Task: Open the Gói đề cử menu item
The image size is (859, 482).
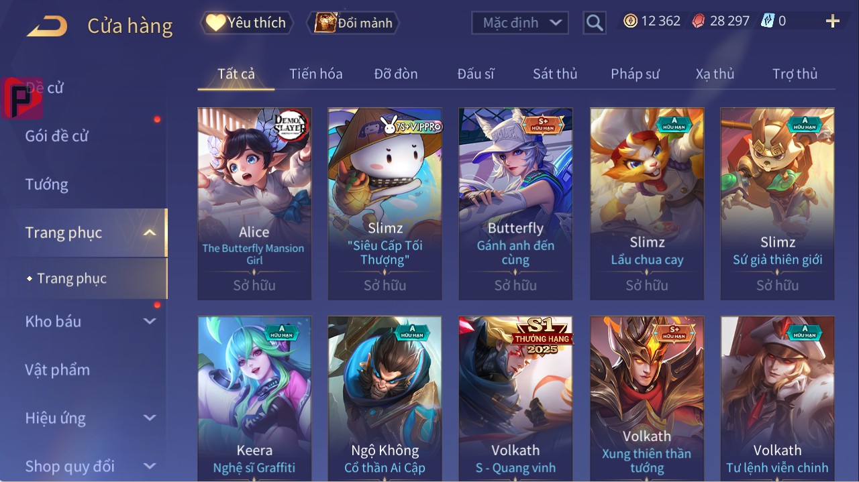Action: [57, 136]
